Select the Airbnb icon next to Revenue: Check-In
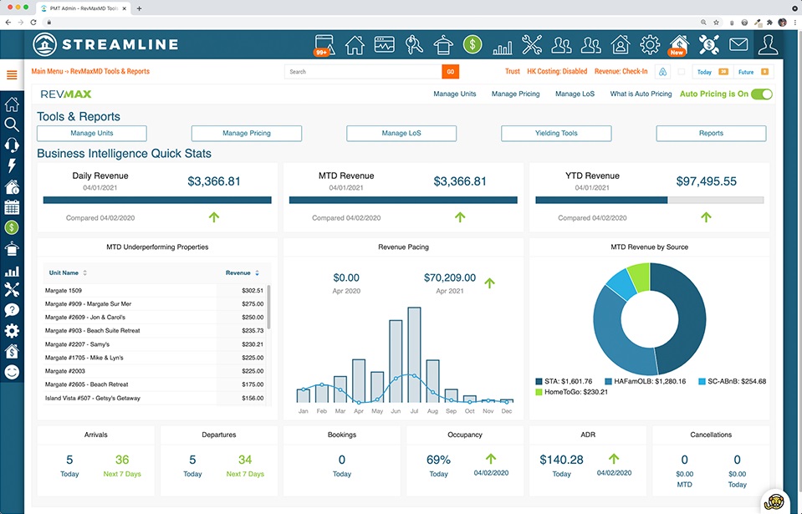The image size is (802, 514). click(663, 72)
